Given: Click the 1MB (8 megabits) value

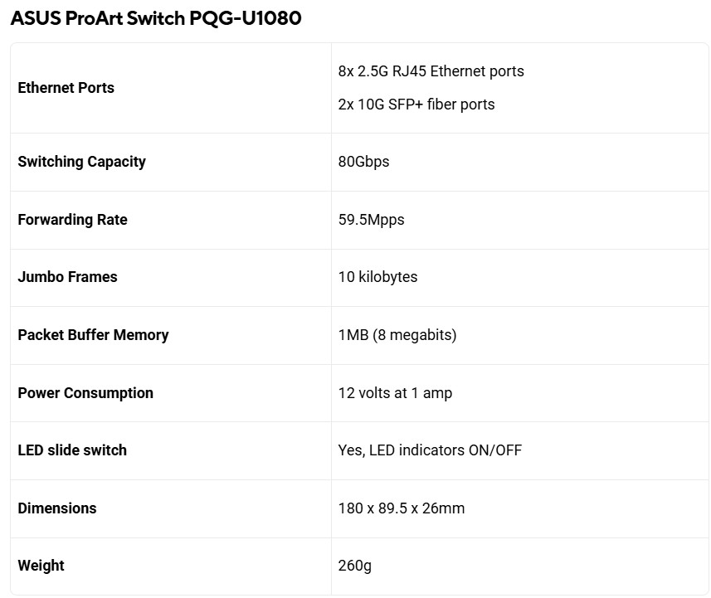Looking at the screenshot, I should tap(397, 335).
